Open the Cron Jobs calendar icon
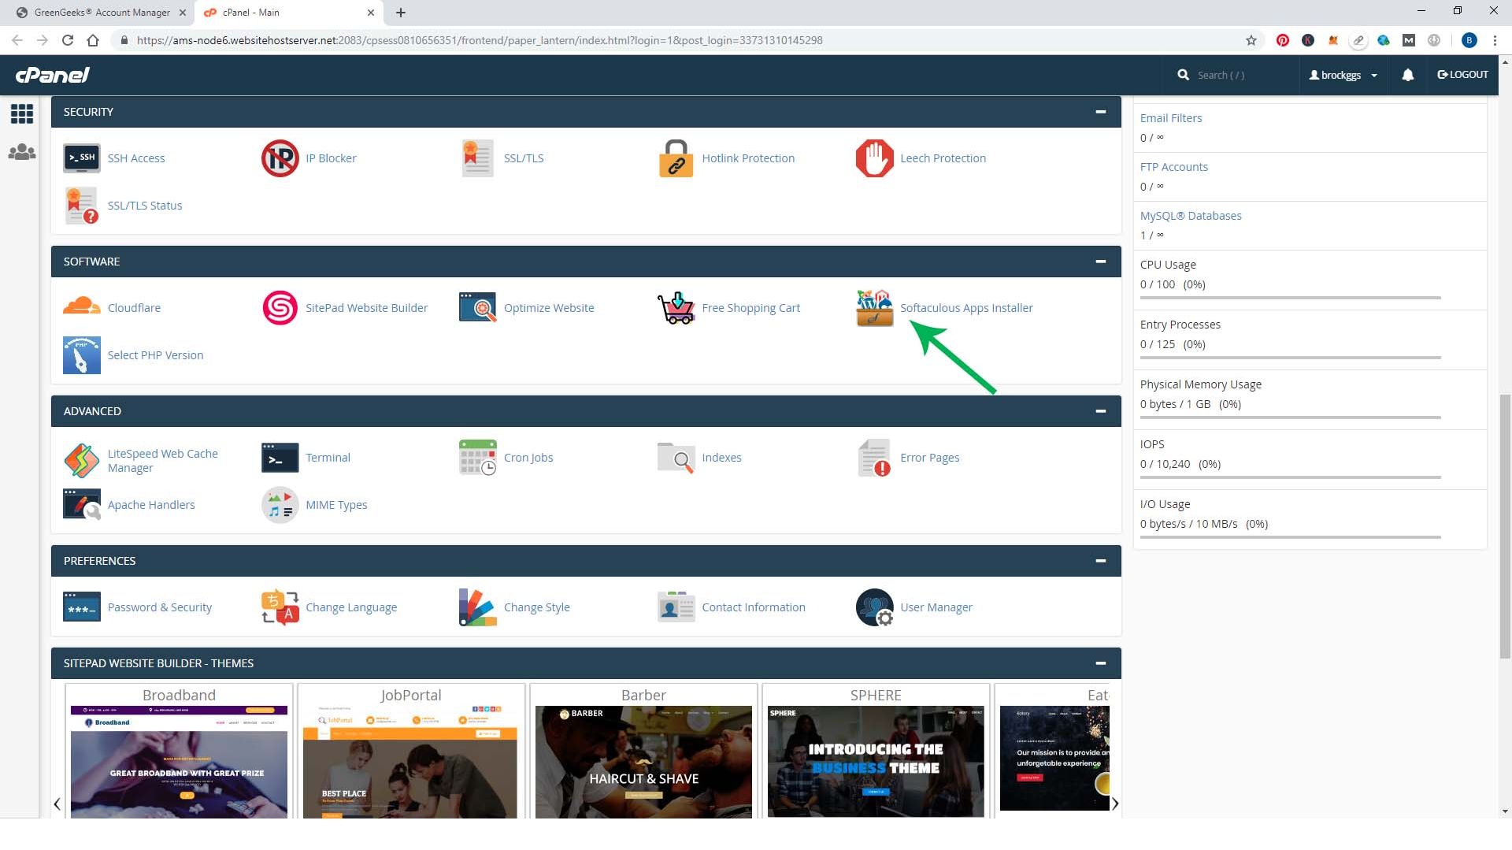 click(x=477, y=458)
